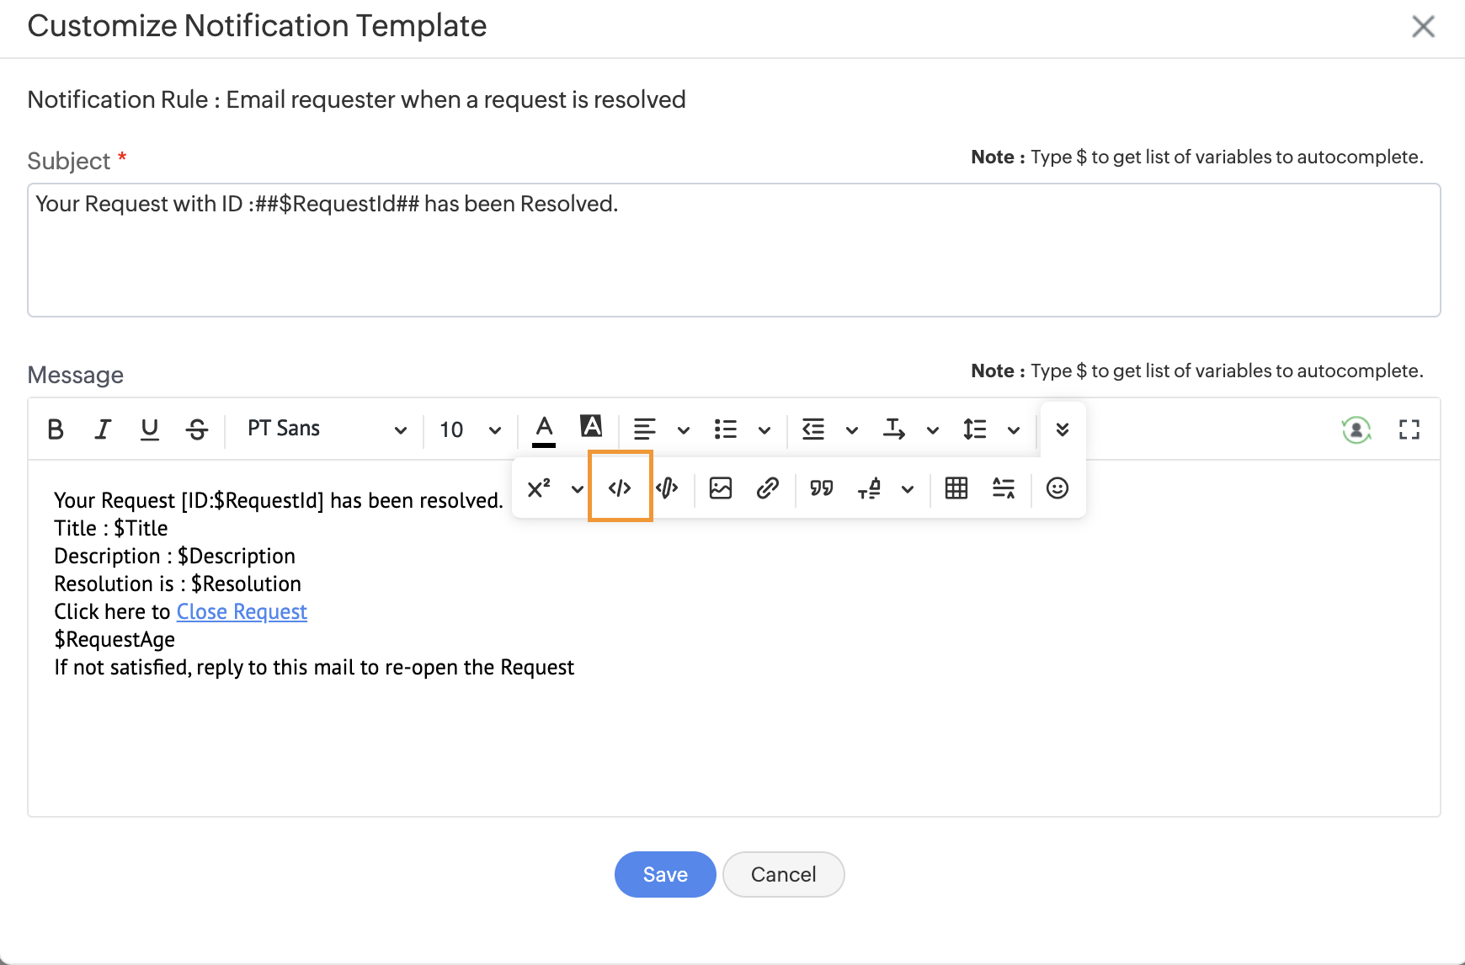Click the line spacing icon
Screen dimensions: 1465x965
tap(975, 429)
